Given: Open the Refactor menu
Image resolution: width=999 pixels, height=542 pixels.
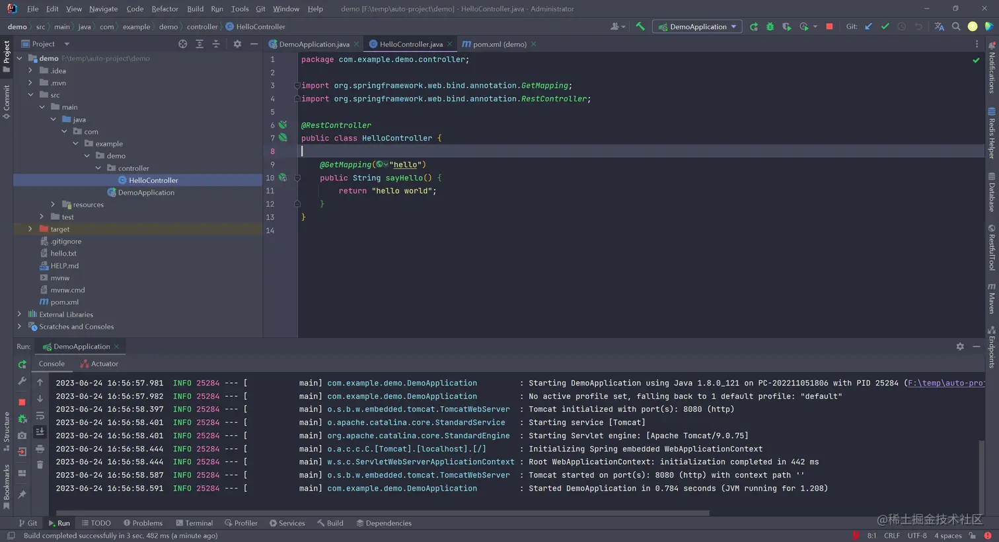Looking at the screenshot, I should 165,9.
